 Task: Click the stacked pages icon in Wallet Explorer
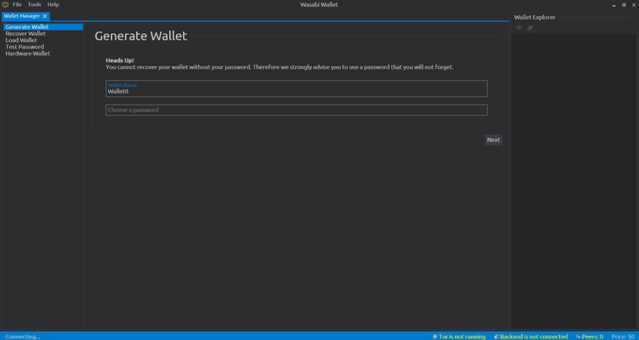pyautogui.click(x=530, y=28)
